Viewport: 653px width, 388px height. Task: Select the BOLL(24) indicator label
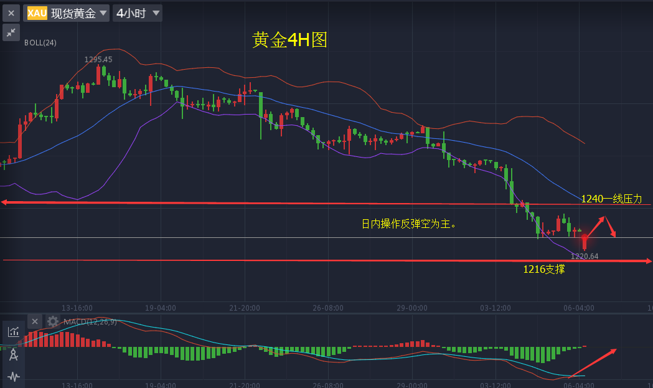40,43
